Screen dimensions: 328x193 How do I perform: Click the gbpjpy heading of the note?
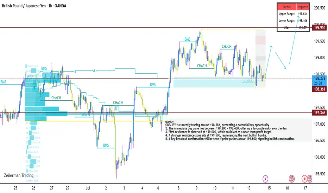[169, 121]
